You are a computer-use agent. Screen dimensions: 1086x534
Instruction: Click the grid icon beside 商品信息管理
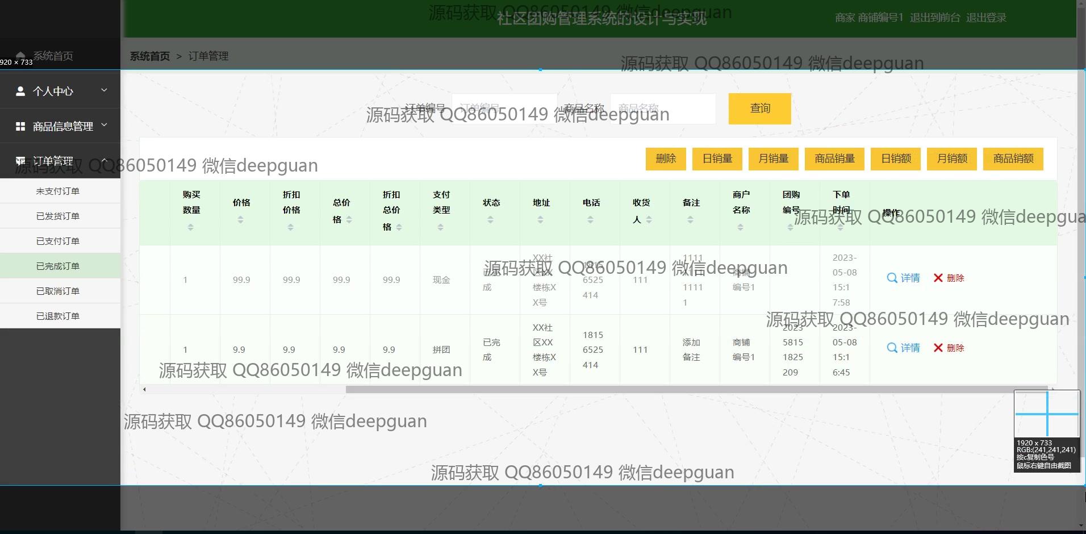click(20, 126)
